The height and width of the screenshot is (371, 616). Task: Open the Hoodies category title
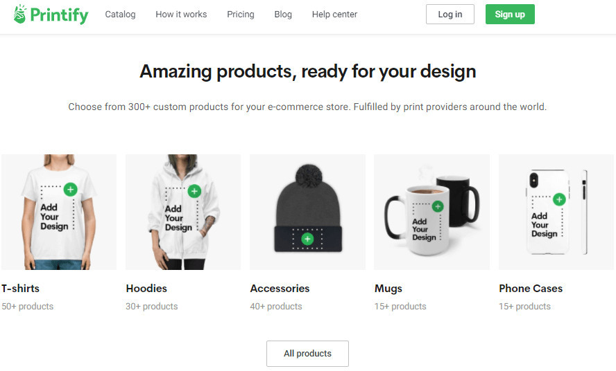[x=146, y=288]
